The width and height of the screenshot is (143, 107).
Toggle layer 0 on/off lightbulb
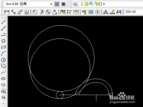click(82, 4)
